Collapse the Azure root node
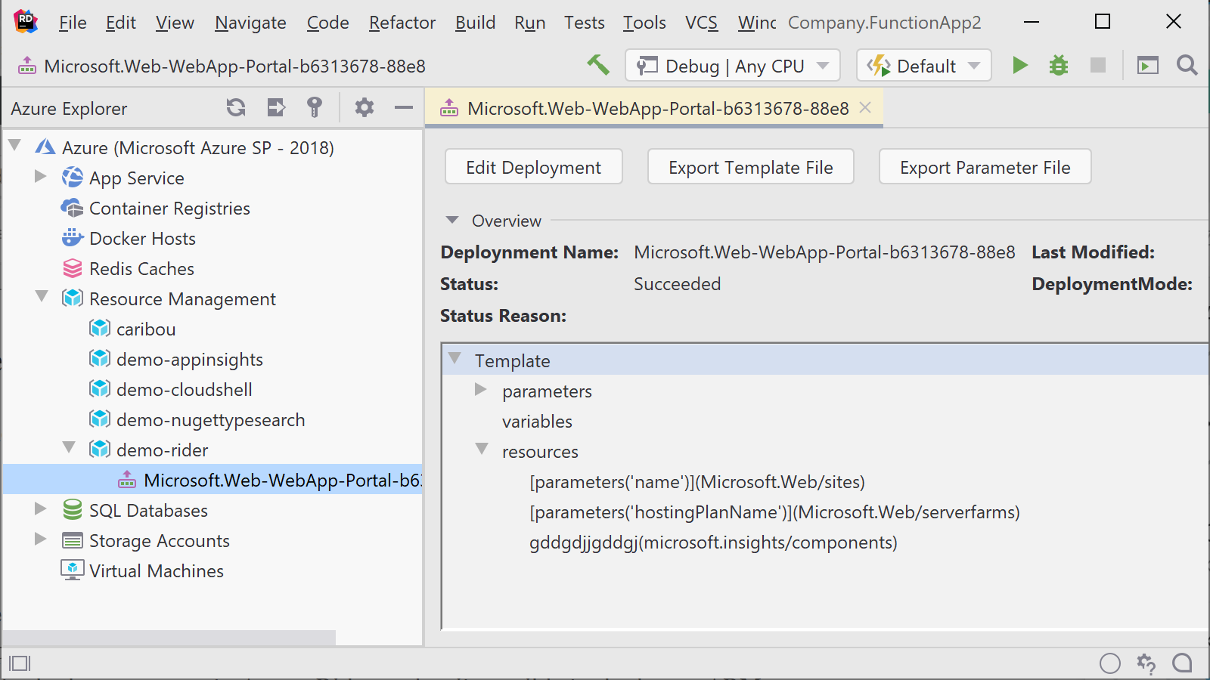The width and height of the screenshot is (1210, 680). click(14, 144)
